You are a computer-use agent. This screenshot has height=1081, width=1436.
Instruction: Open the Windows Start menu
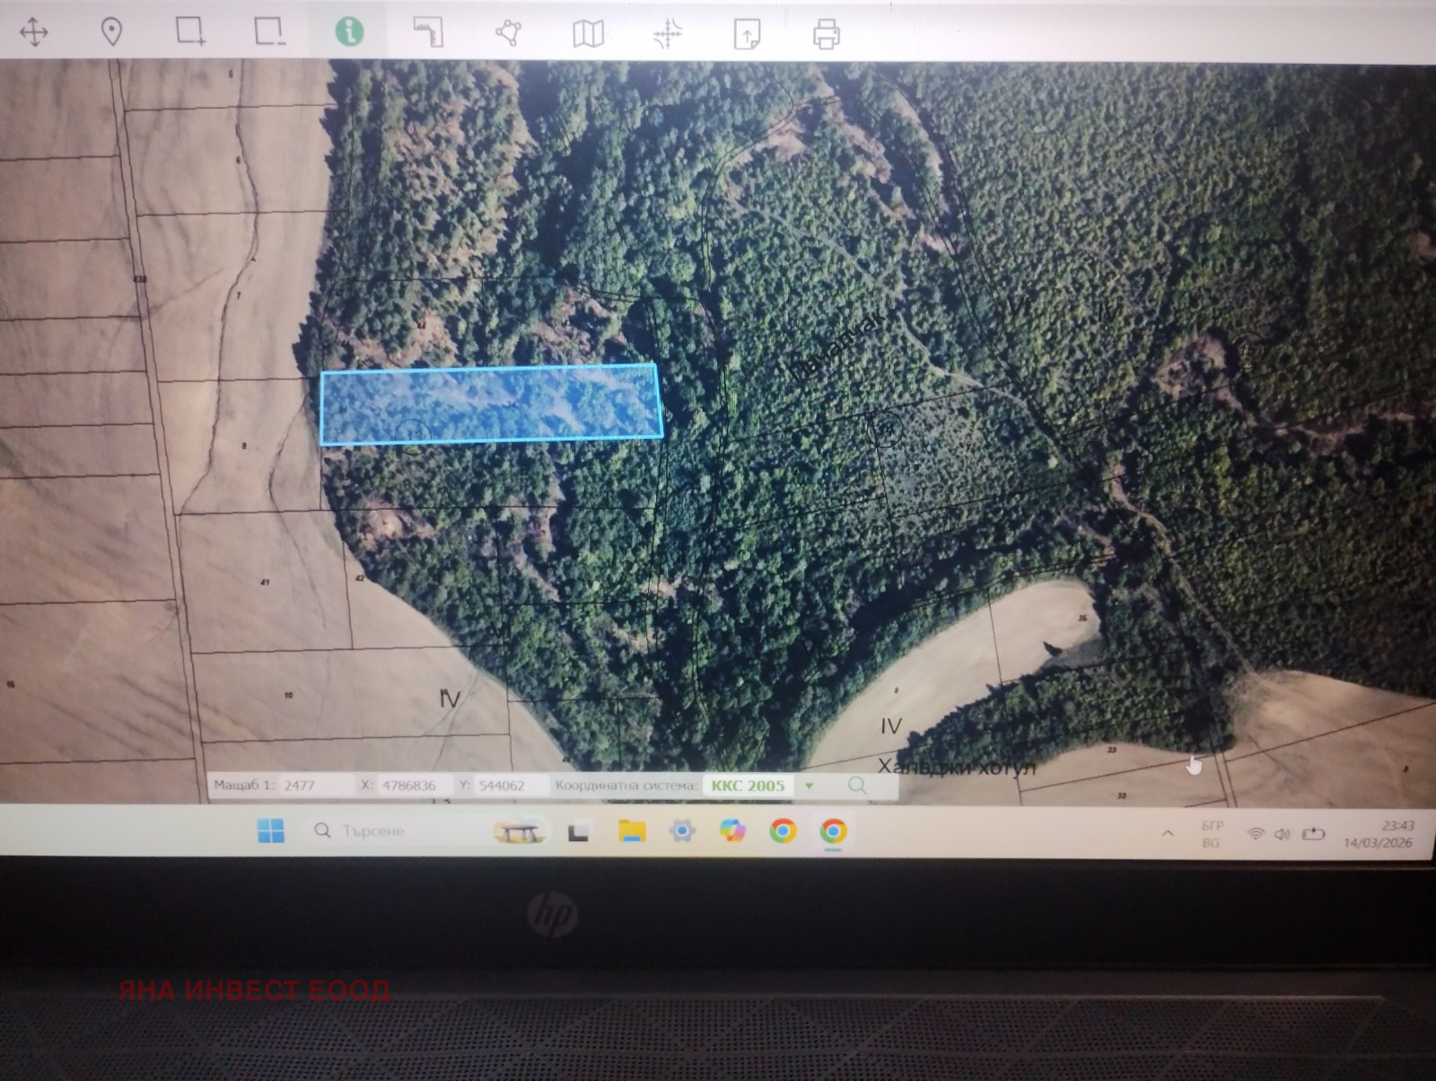(271, 831)
